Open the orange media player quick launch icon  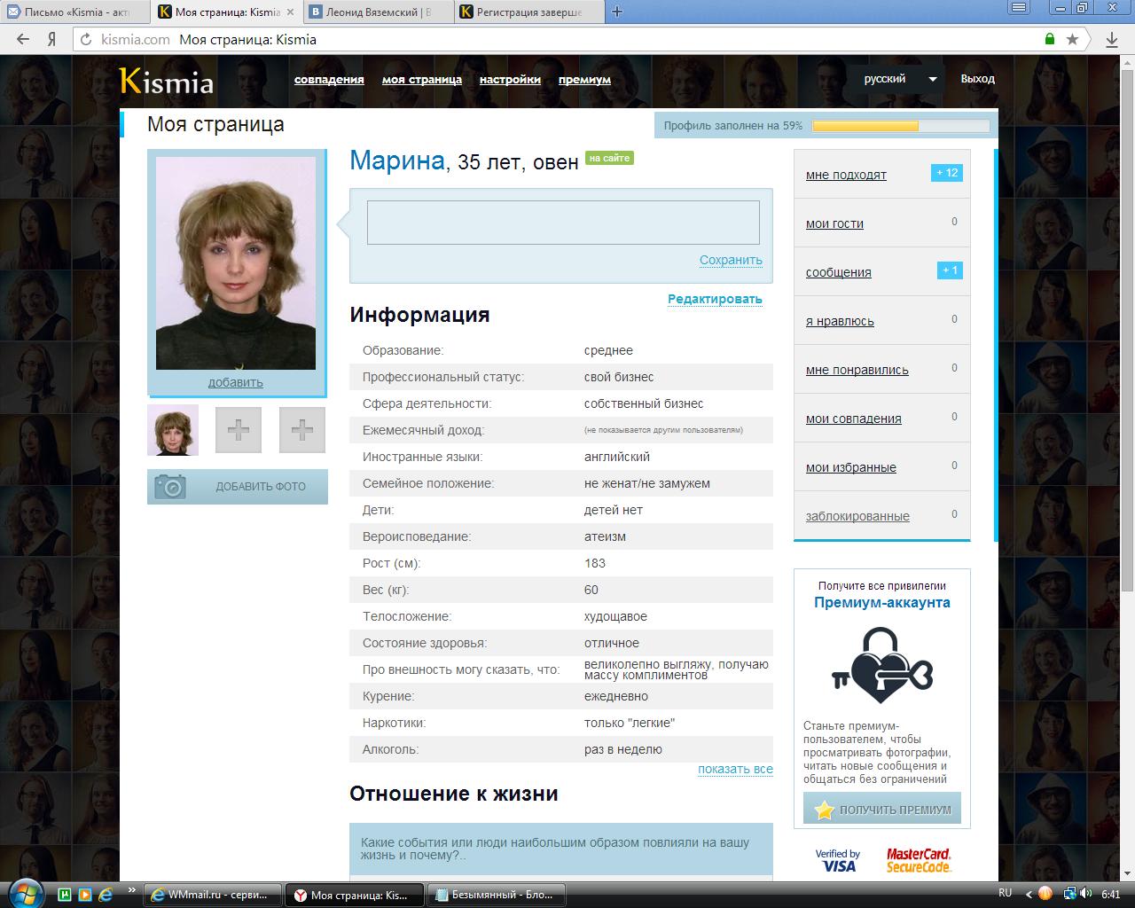tap(85, 895)
